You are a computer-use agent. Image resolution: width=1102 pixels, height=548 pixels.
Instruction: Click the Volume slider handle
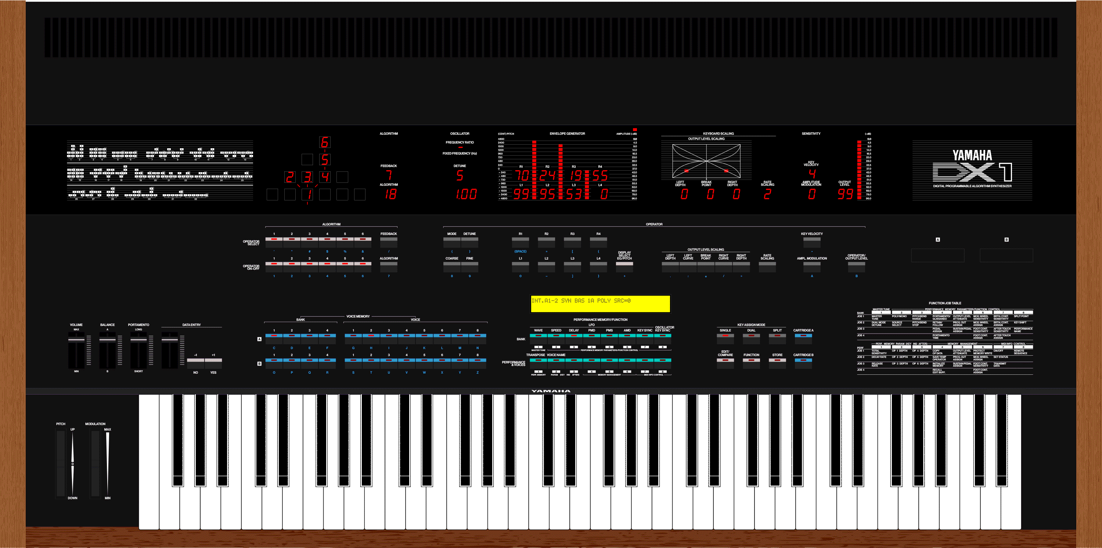[76, 340]
